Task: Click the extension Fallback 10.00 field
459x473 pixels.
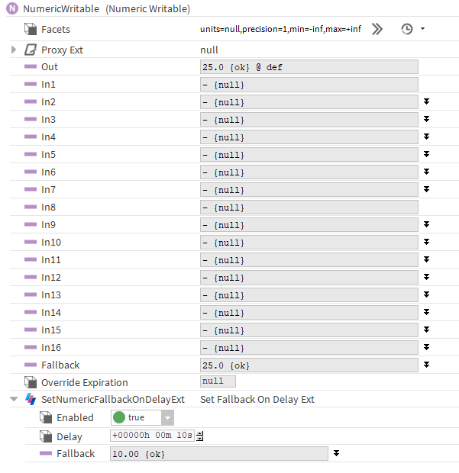Action: coord(218,454)
